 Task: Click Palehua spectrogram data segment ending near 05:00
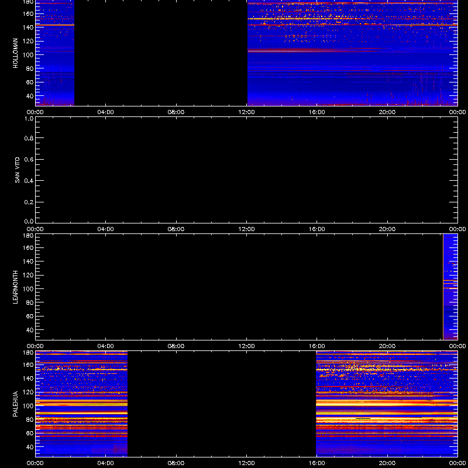(x=81, y=404)
